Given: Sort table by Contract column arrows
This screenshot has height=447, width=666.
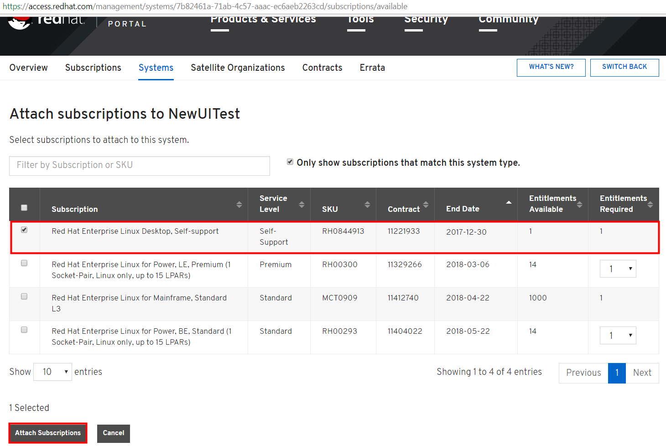Looking at the screenshot, I should click(426, 205).
